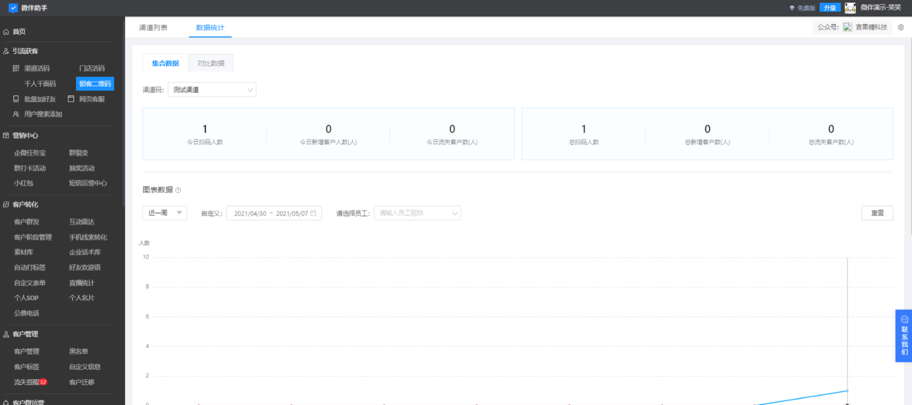Open 手机线索转化 in the sidebar
The height and width of the screenshot is (405, 912).
click(88, 237)
